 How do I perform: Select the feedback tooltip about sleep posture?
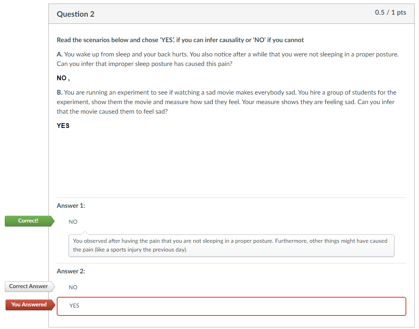coord(231,245)
